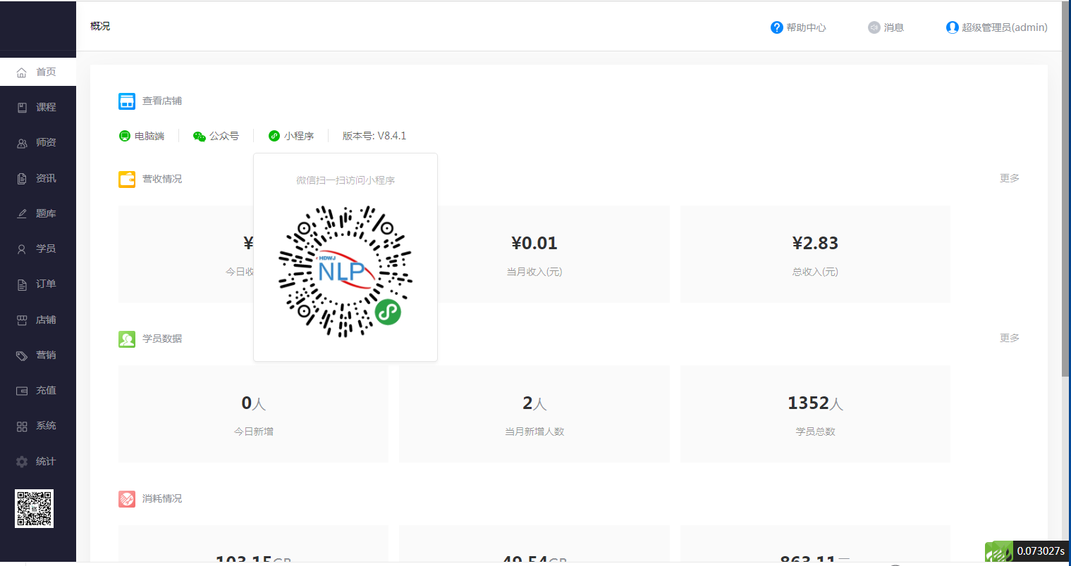The image size is (1071, 566).
Task: Click the grey message speaker icon
Action: 874,27
